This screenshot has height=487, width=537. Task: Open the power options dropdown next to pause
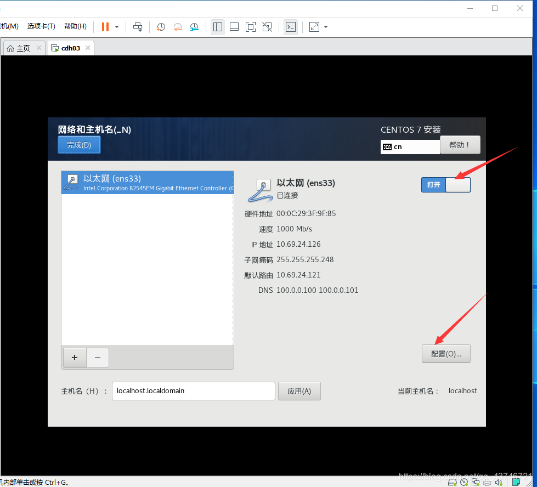click(x=117, y=27)
